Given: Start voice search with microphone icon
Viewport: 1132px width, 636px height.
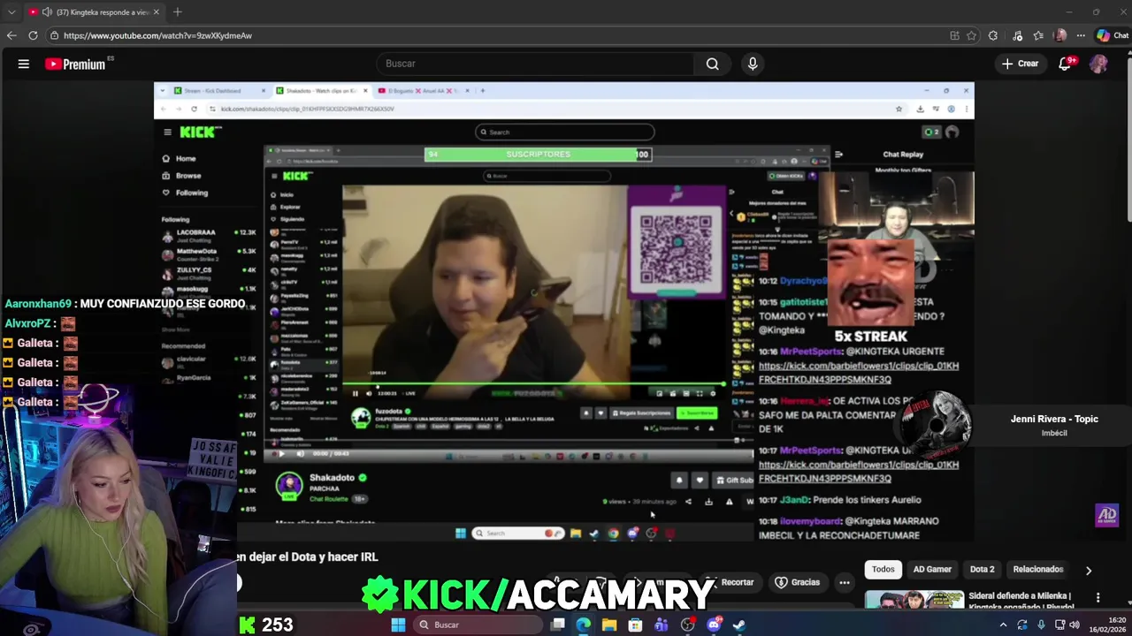Looking at the screenshot, I should pos(753,64).
